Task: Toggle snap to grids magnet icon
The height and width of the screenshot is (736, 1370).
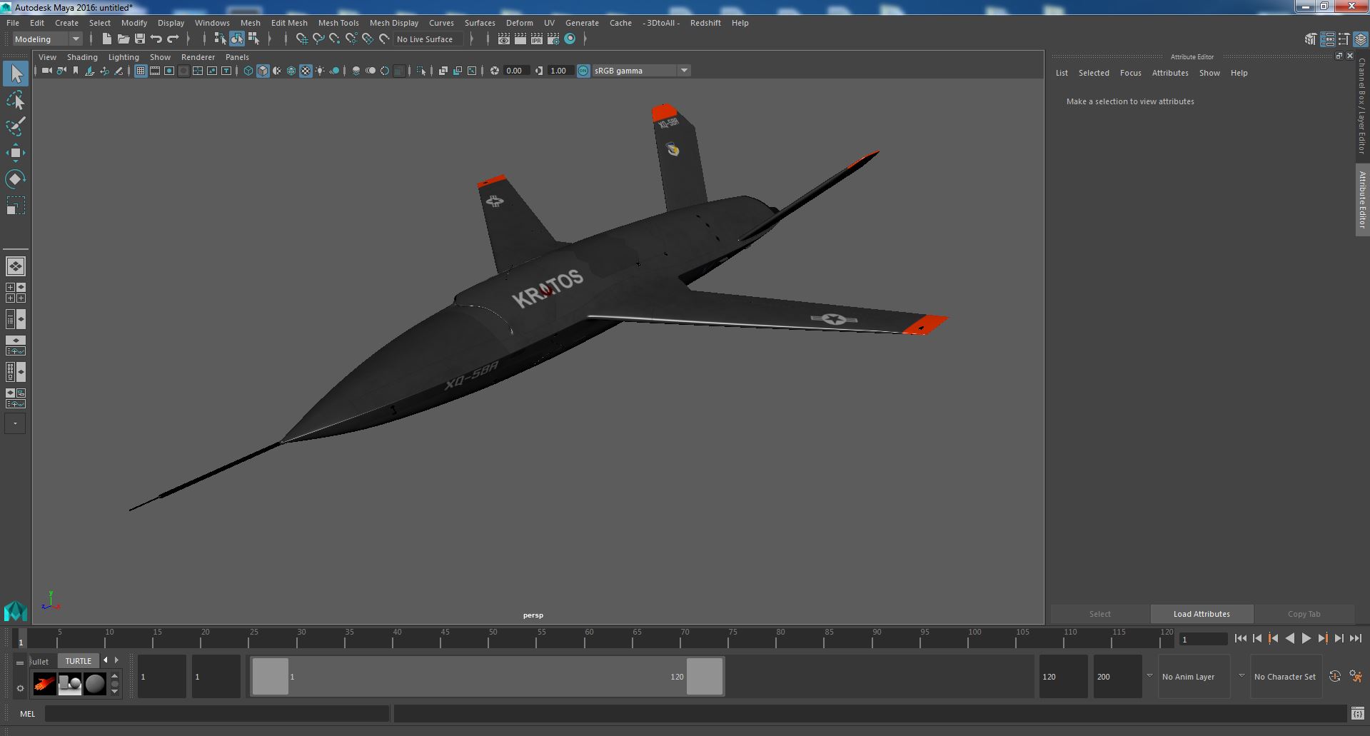Action: [301, 39]
